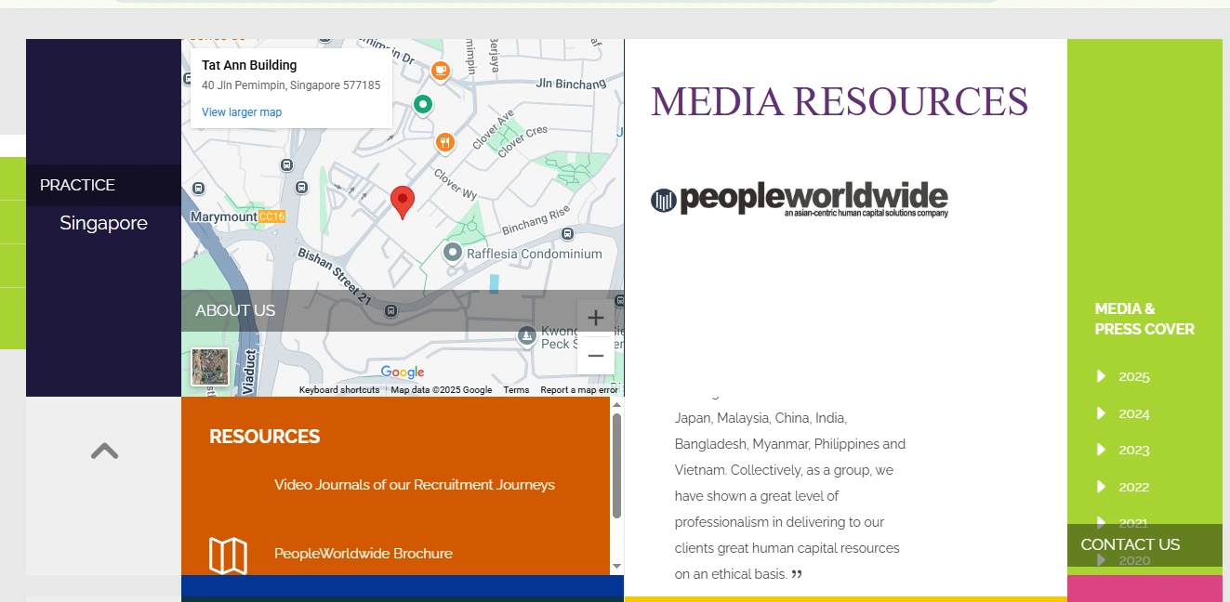Viewport: 1230px width, 602px height.
Task: Zoom out on the map
Action: pos(596,356)
